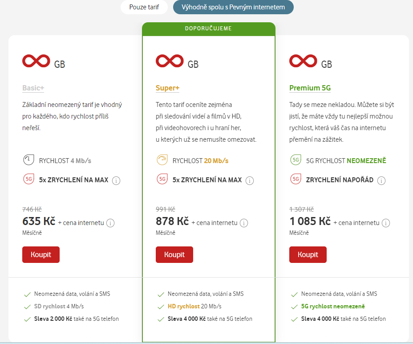Buy the Premium 5G plan with Koupit
The width and height of the screenshot is (413, 344).
click(x=308, y=254)
